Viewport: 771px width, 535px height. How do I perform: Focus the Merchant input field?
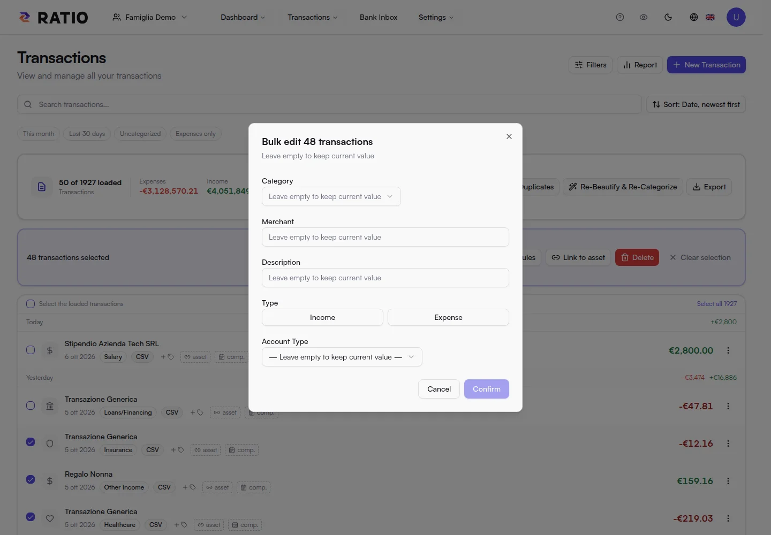click(x=385, y=237)
